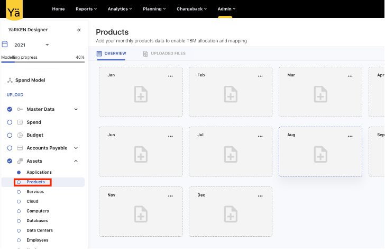Click the calendar icon beside 2021
The image size is (385, 249).
click(x=5, y=45)
